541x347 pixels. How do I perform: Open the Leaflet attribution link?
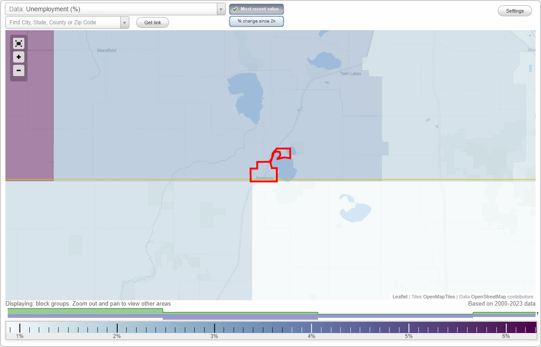click(400, 297)
